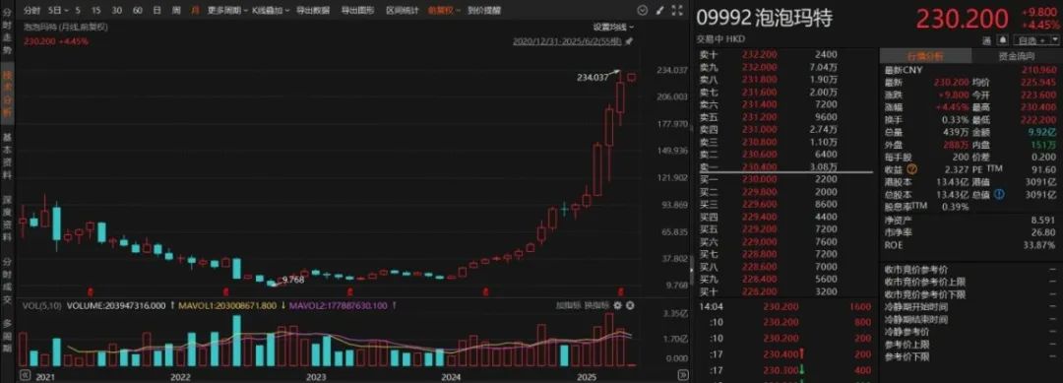1063x383 pixels.
Task: Select the drawing brush tool icon
Action: click(659, 11)
